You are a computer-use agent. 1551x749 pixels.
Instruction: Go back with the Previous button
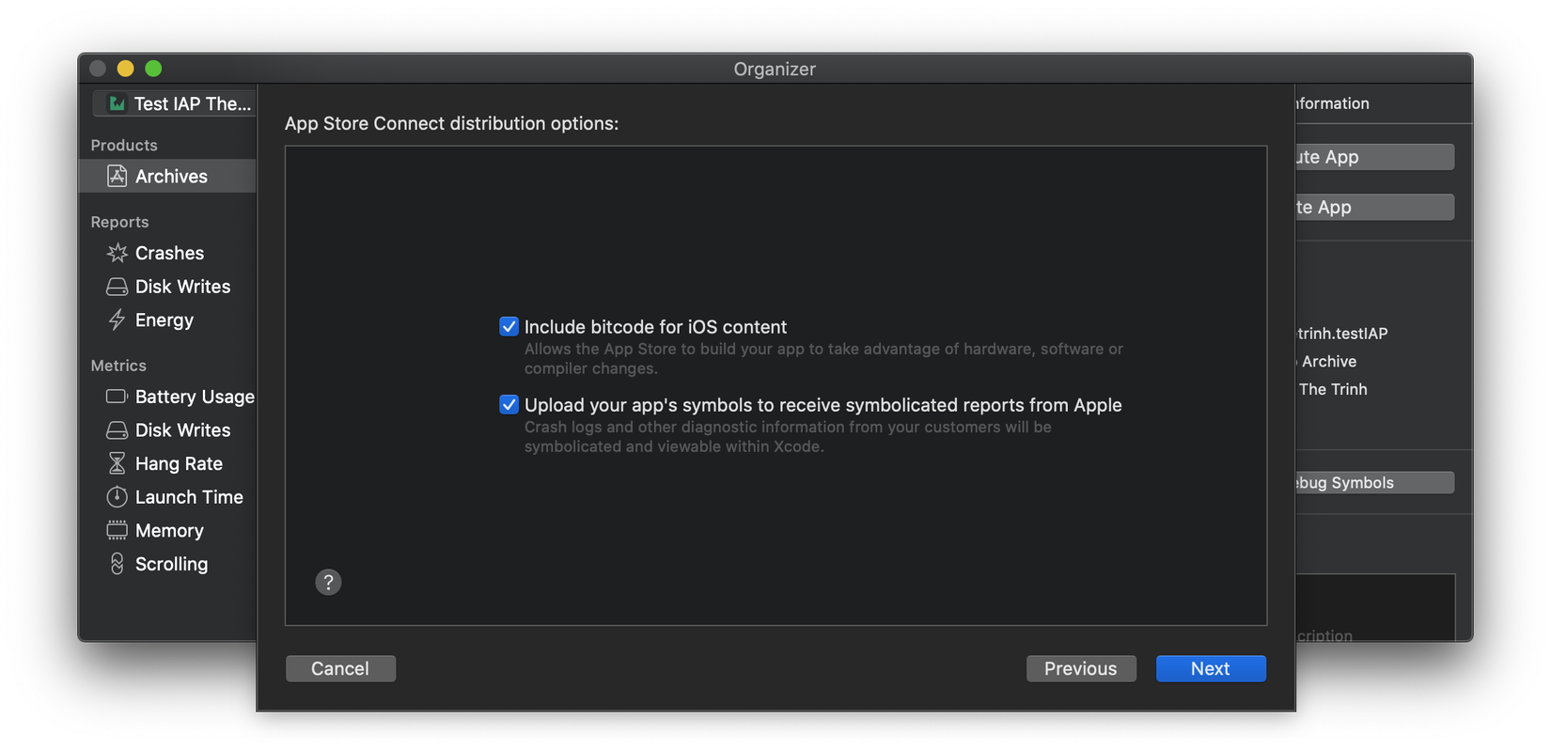pos(1081,668)
